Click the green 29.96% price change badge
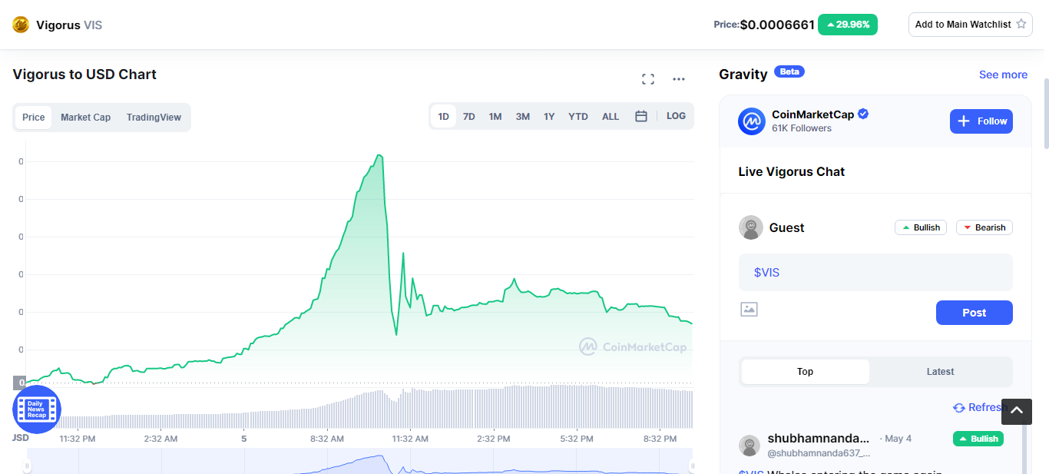Image resolution: width=1049 pixels, height=474 pixels. [x=848, y=25]
